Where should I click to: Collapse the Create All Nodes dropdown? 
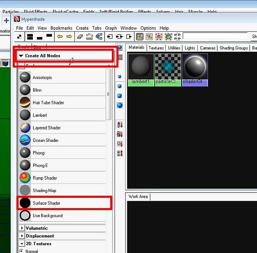tap(21, 56)
